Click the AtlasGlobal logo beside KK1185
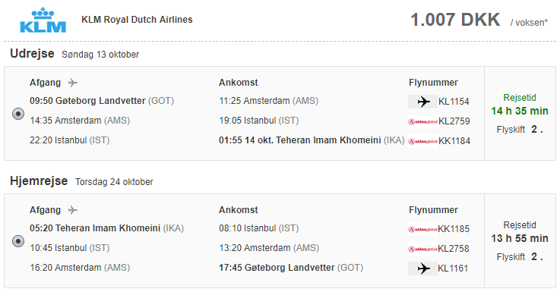This screenshot has width=560, height=292. pos(423,229)
